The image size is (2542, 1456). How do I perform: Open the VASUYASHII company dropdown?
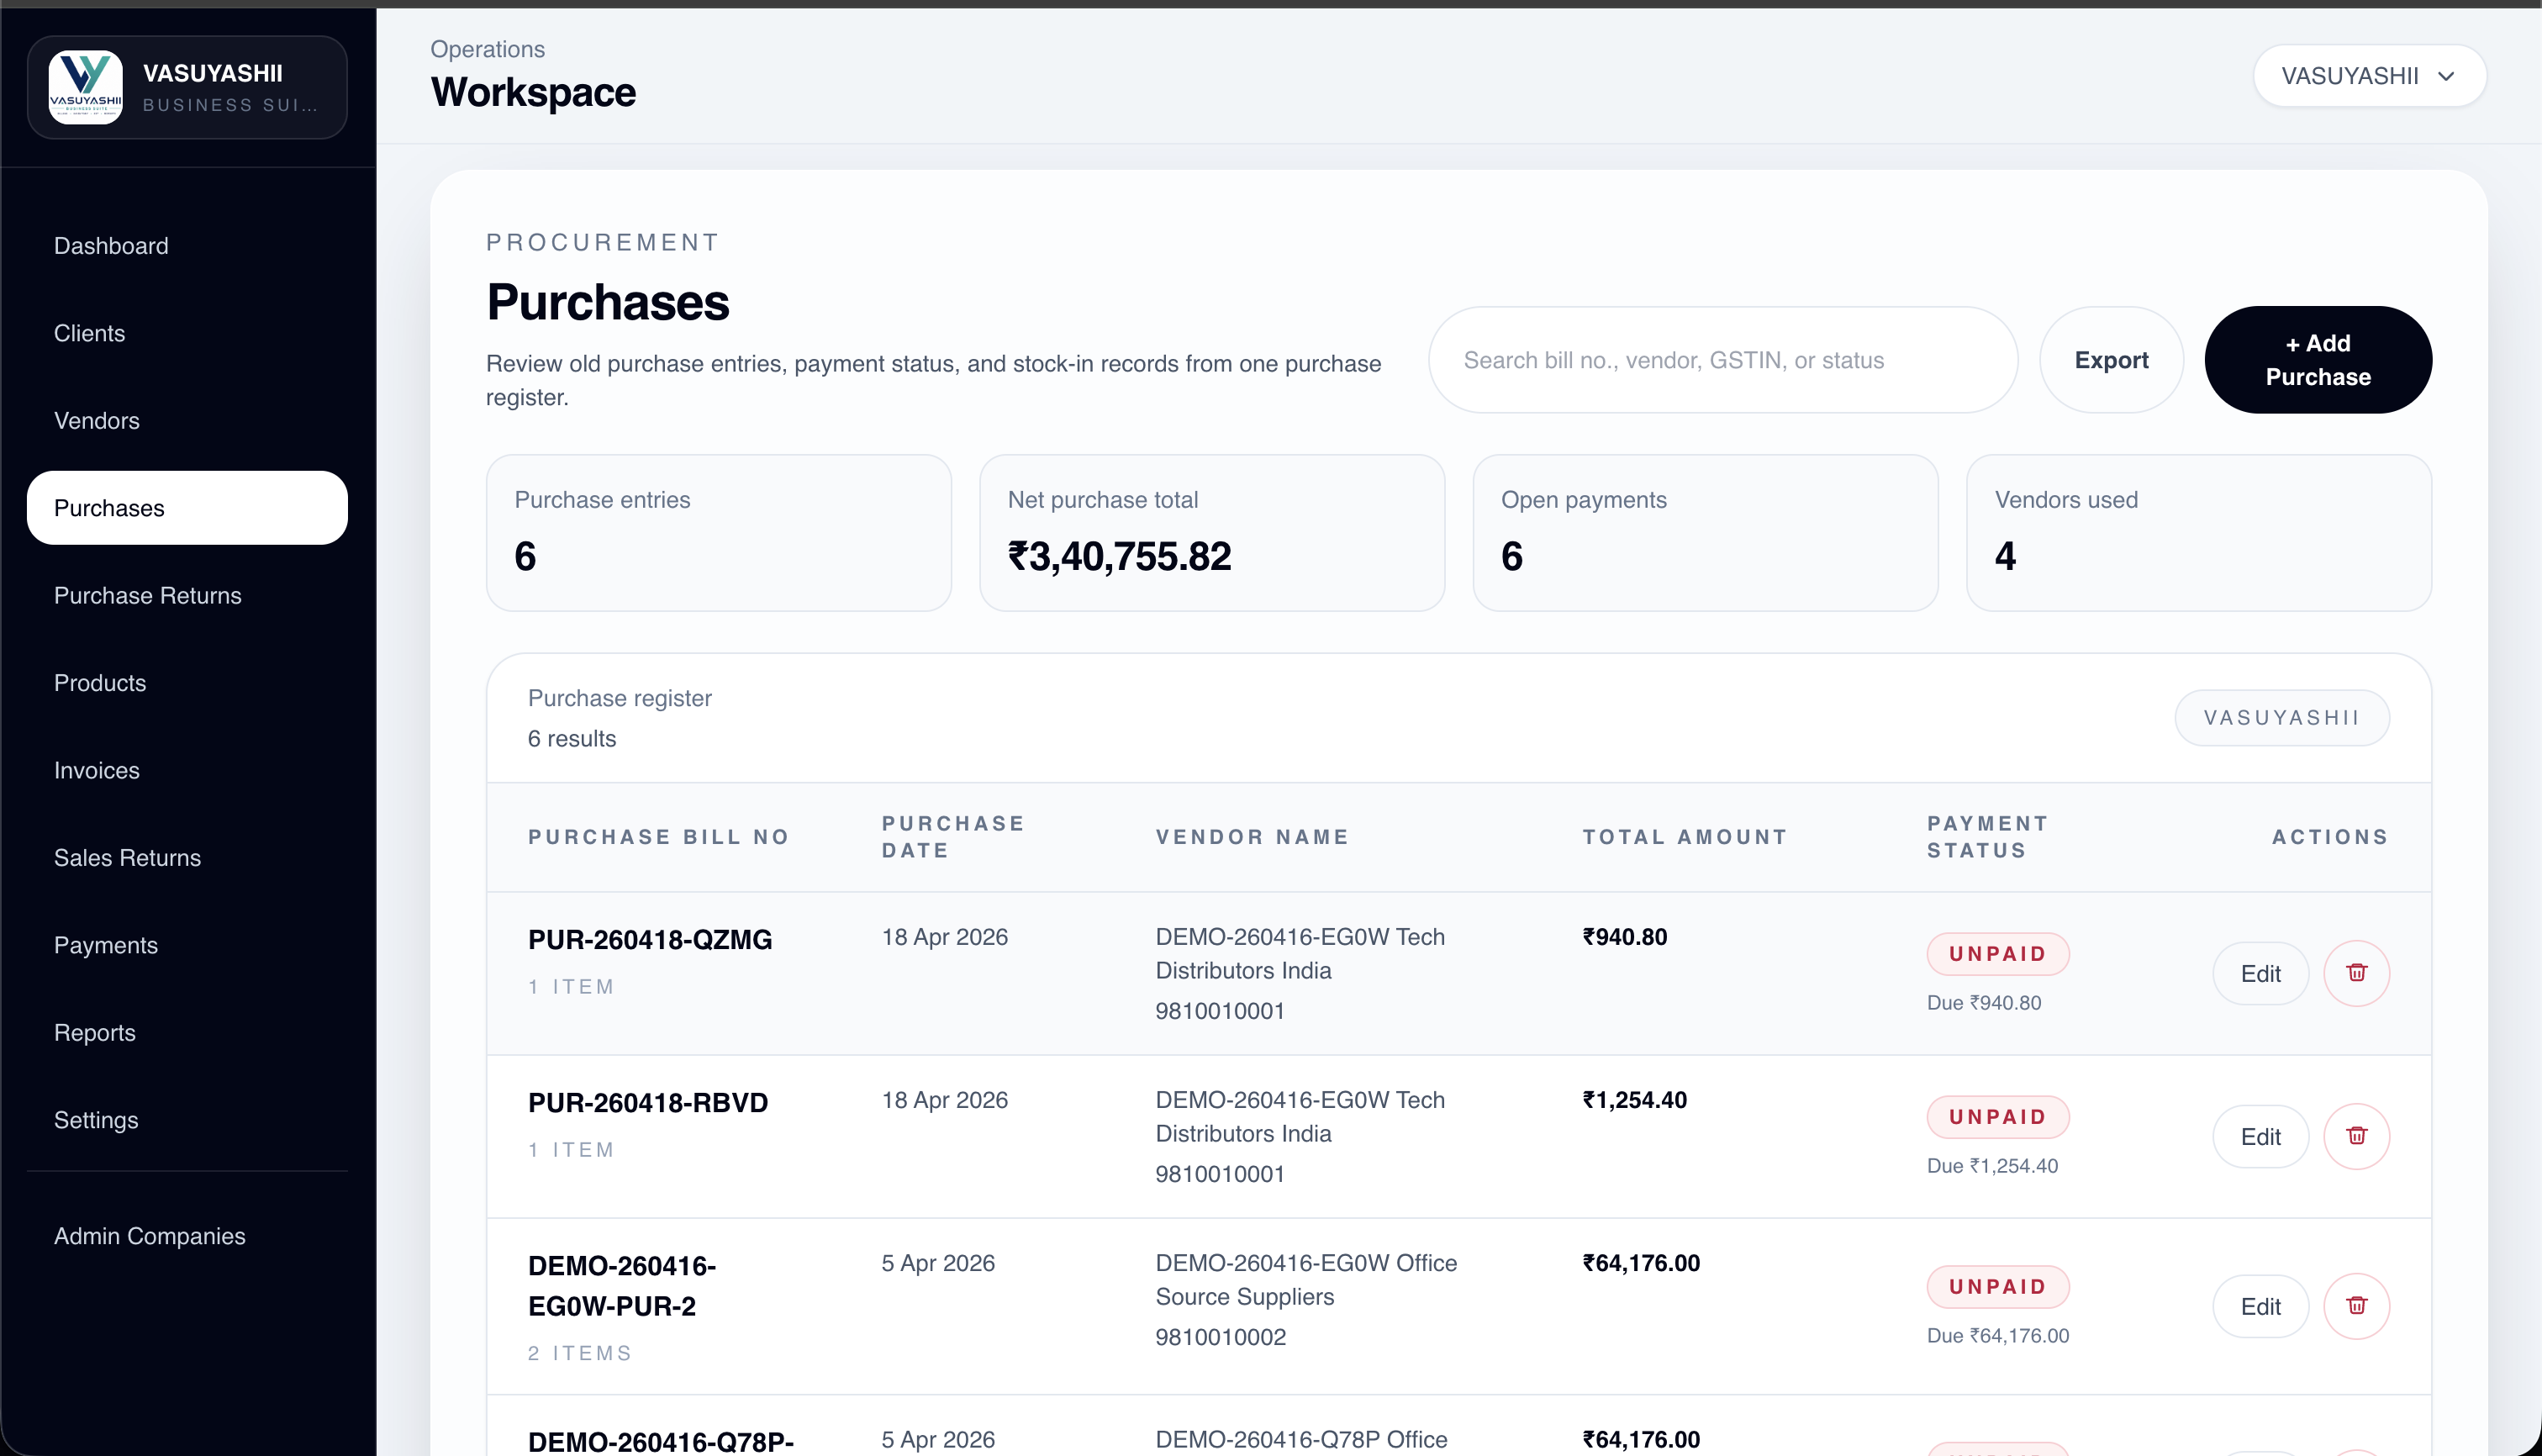pos(2369,76)
